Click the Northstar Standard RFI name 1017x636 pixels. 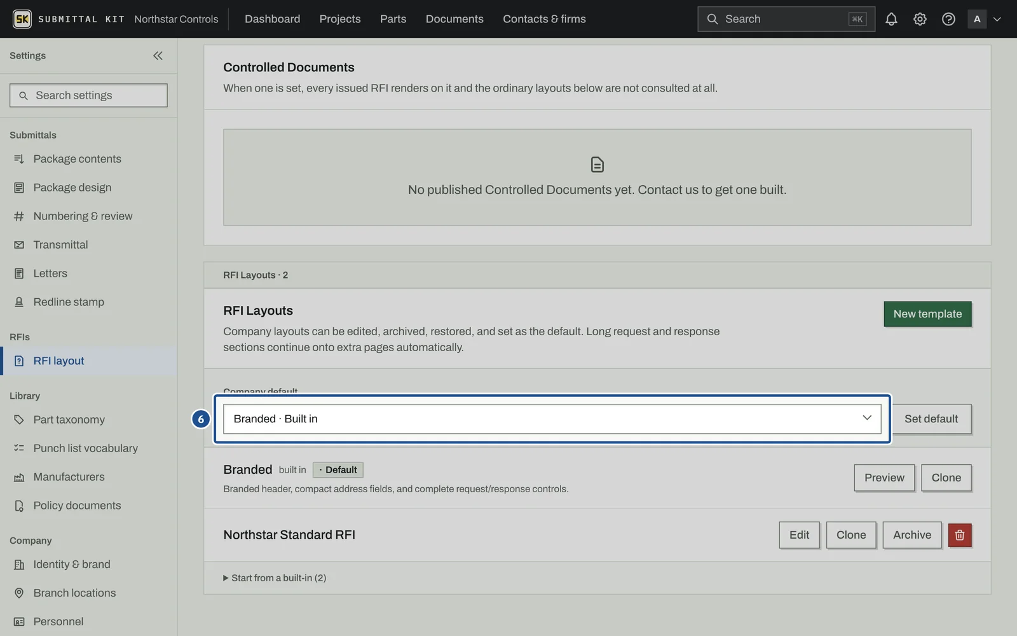pyautogui.click(x=289, y=535)
